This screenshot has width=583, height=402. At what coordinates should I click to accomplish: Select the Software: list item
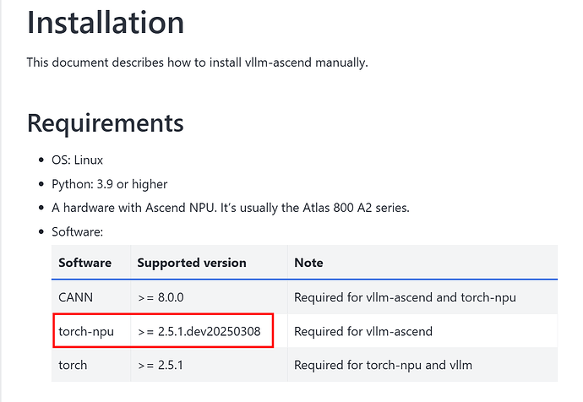[x=78, y=232]
